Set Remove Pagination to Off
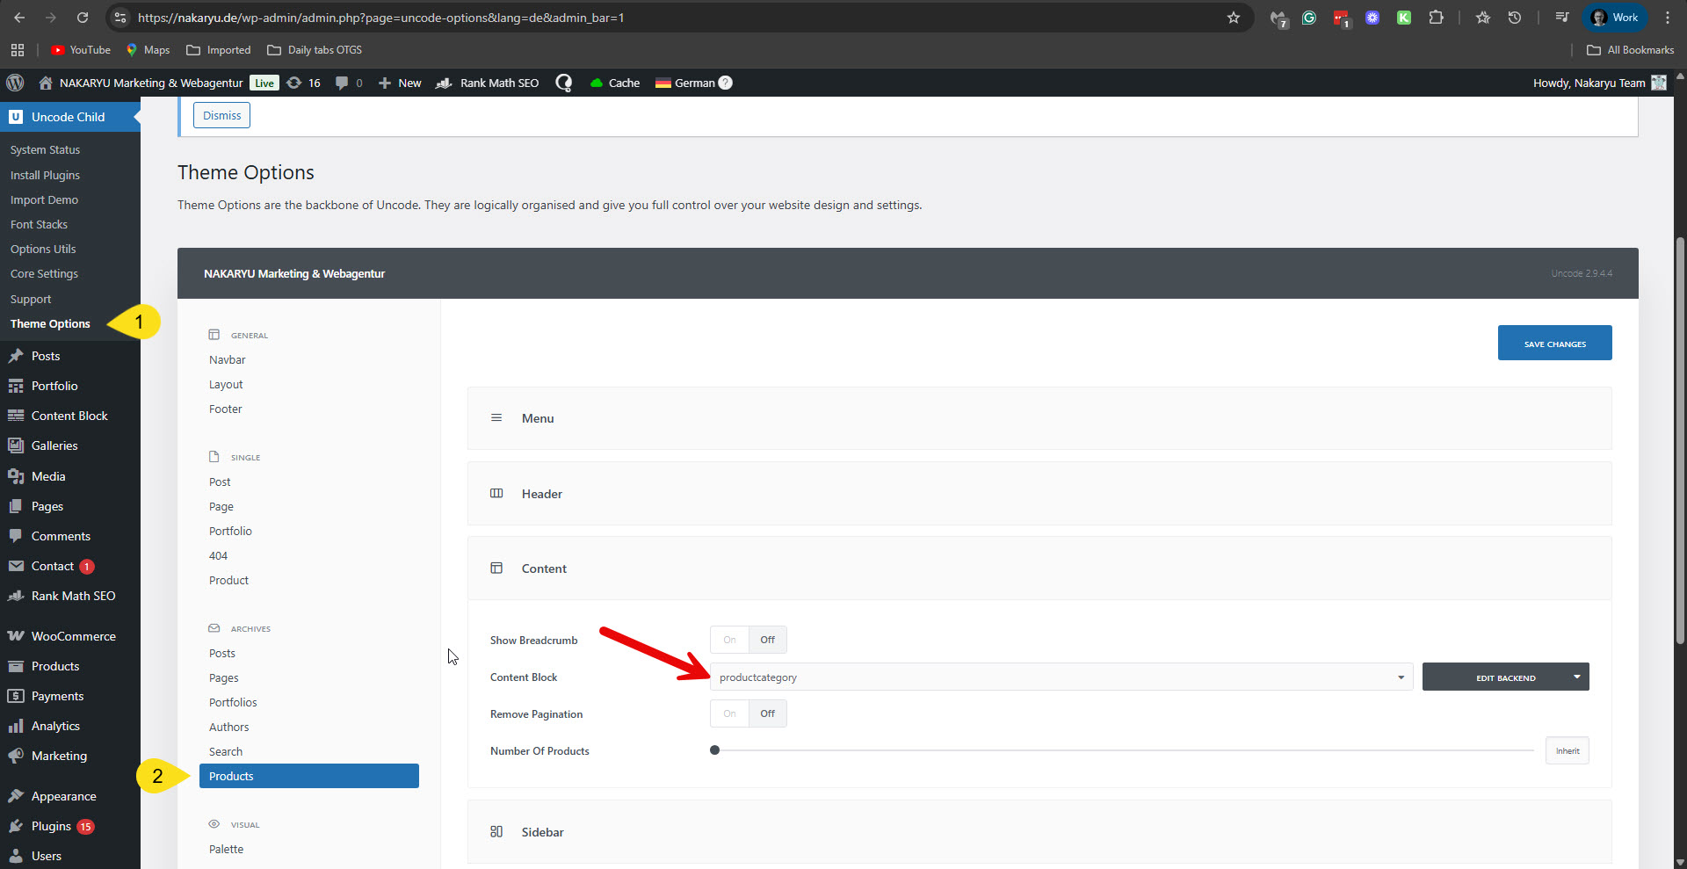Image resolution: width=1687 pixels, height=869 pixels. coord(767,713)
